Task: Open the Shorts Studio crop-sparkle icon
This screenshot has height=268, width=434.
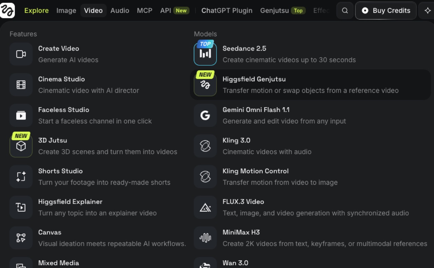Action: [x=21, y=176]
